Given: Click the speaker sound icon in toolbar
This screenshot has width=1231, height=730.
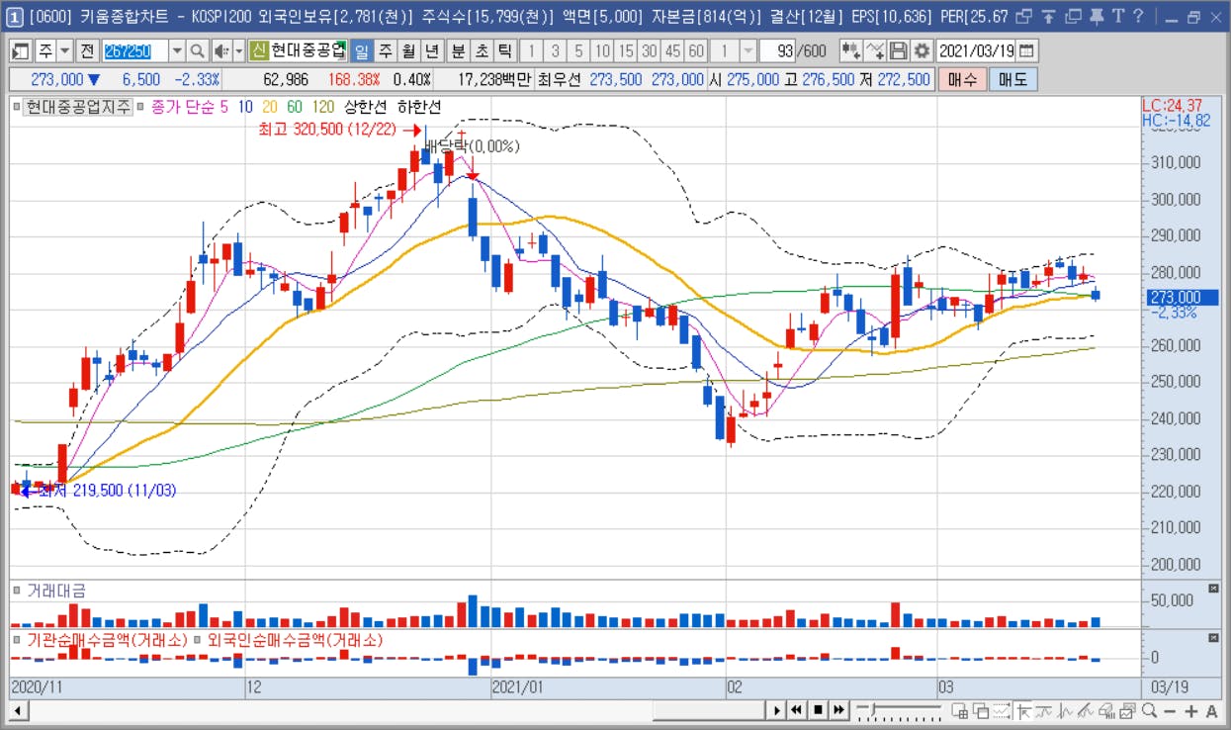Looking at the screenshot, I should point(221,50).
